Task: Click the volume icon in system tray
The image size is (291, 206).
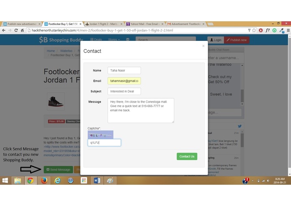Action: (268, 181)
